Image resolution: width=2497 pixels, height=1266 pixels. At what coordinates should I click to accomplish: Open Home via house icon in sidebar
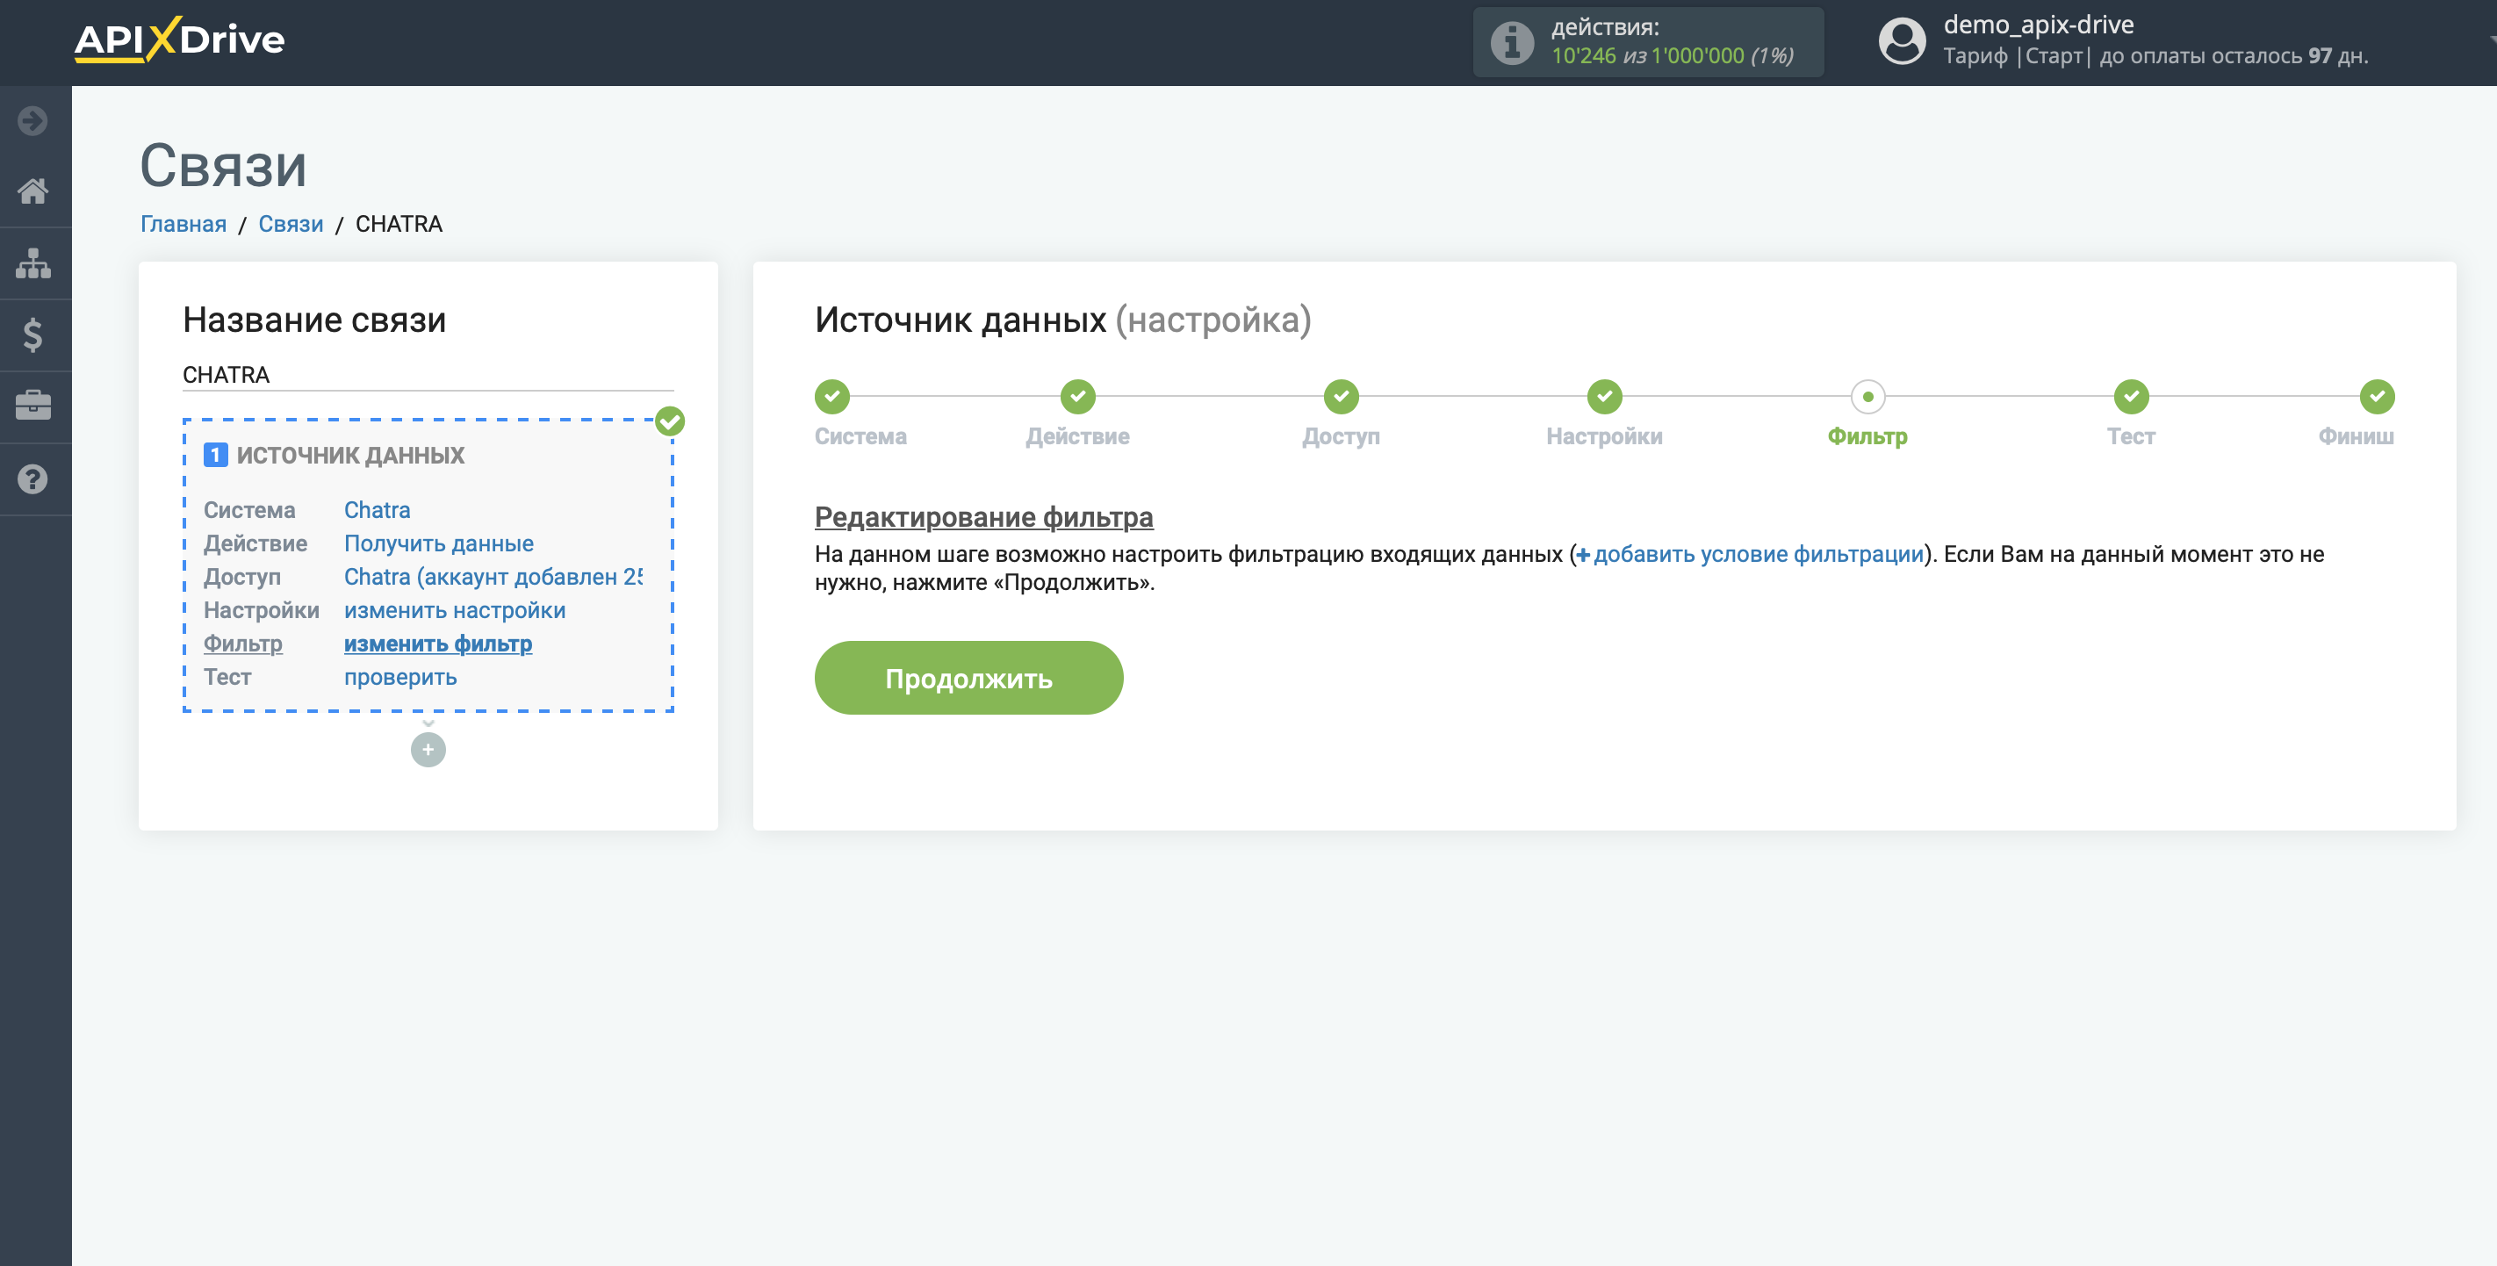33,191
